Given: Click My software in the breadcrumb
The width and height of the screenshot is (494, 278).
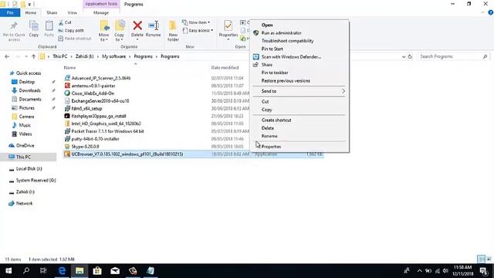Looking at the screenshot, I should 113,56.
